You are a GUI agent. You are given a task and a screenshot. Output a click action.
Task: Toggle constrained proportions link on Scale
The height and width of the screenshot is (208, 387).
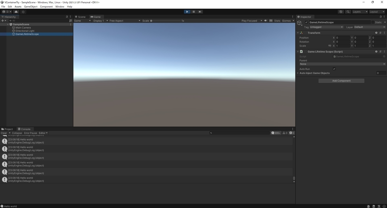330,46
